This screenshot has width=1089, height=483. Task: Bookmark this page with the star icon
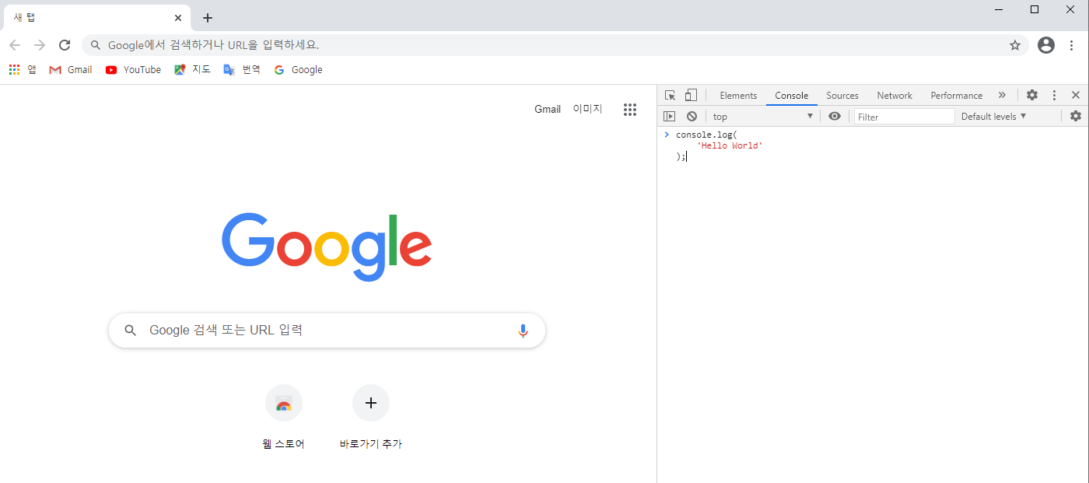[x=1015, y=45]
